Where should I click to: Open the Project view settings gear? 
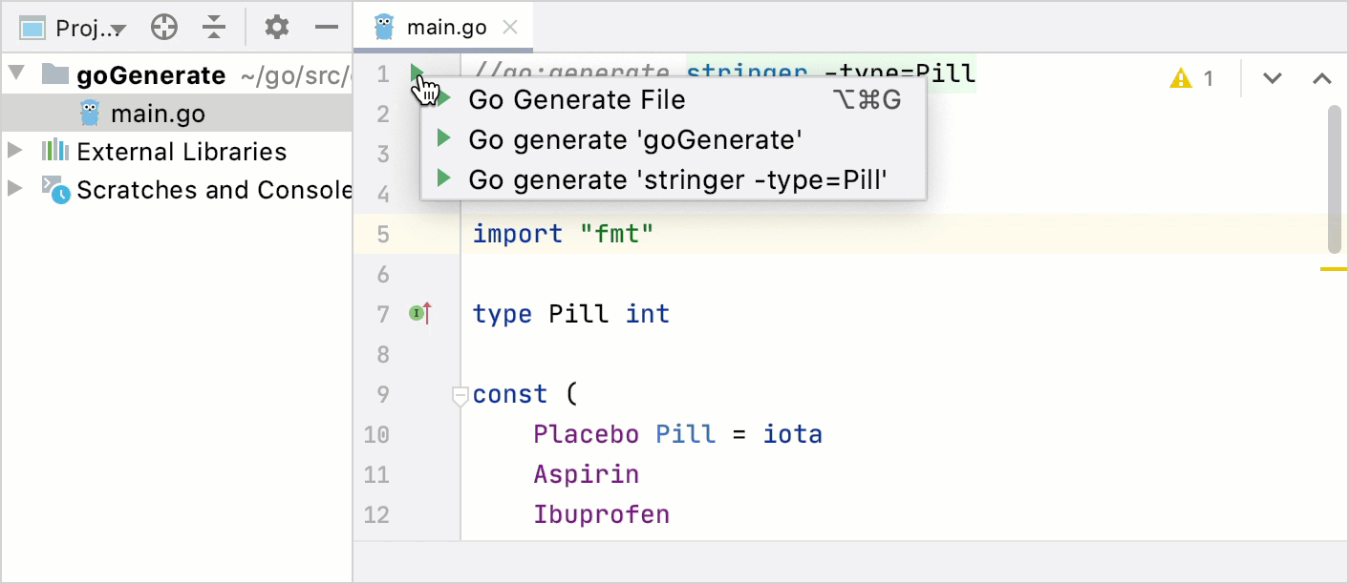[x=276, y=27]
